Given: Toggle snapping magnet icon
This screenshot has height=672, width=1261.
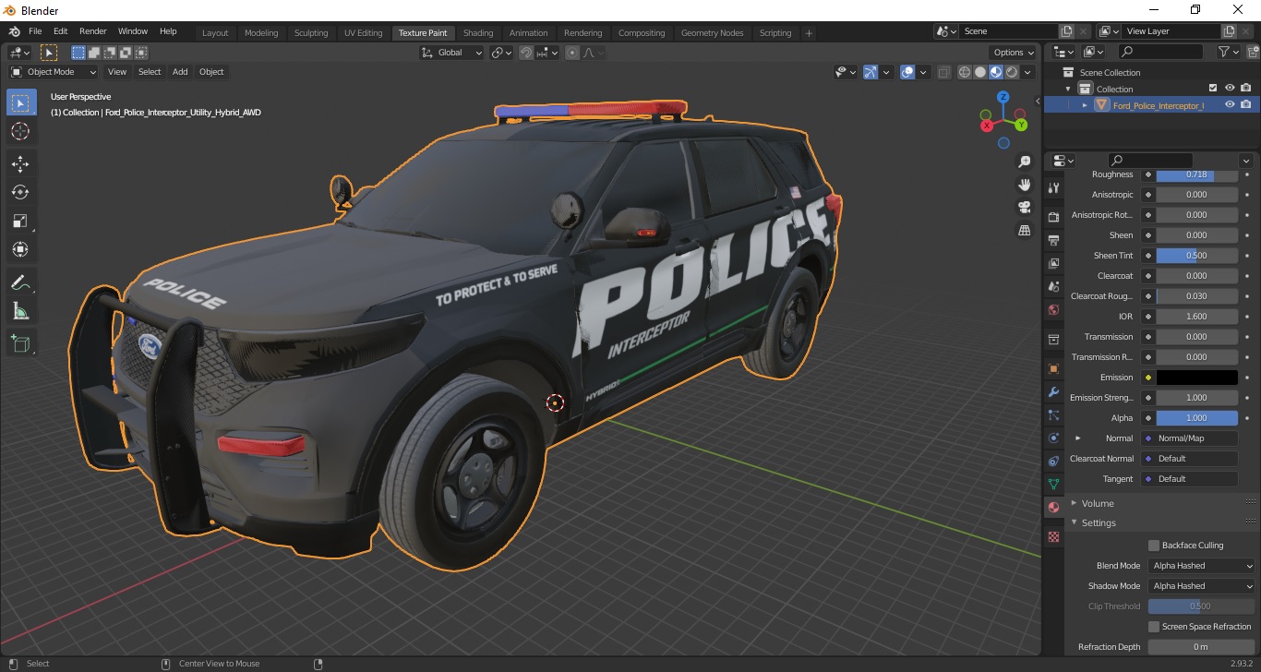Looking at the screenshot, I should pos(525,53).
